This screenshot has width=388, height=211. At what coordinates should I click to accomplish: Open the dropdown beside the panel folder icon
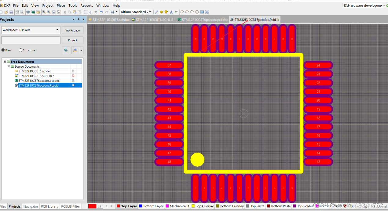coord(81,50)
